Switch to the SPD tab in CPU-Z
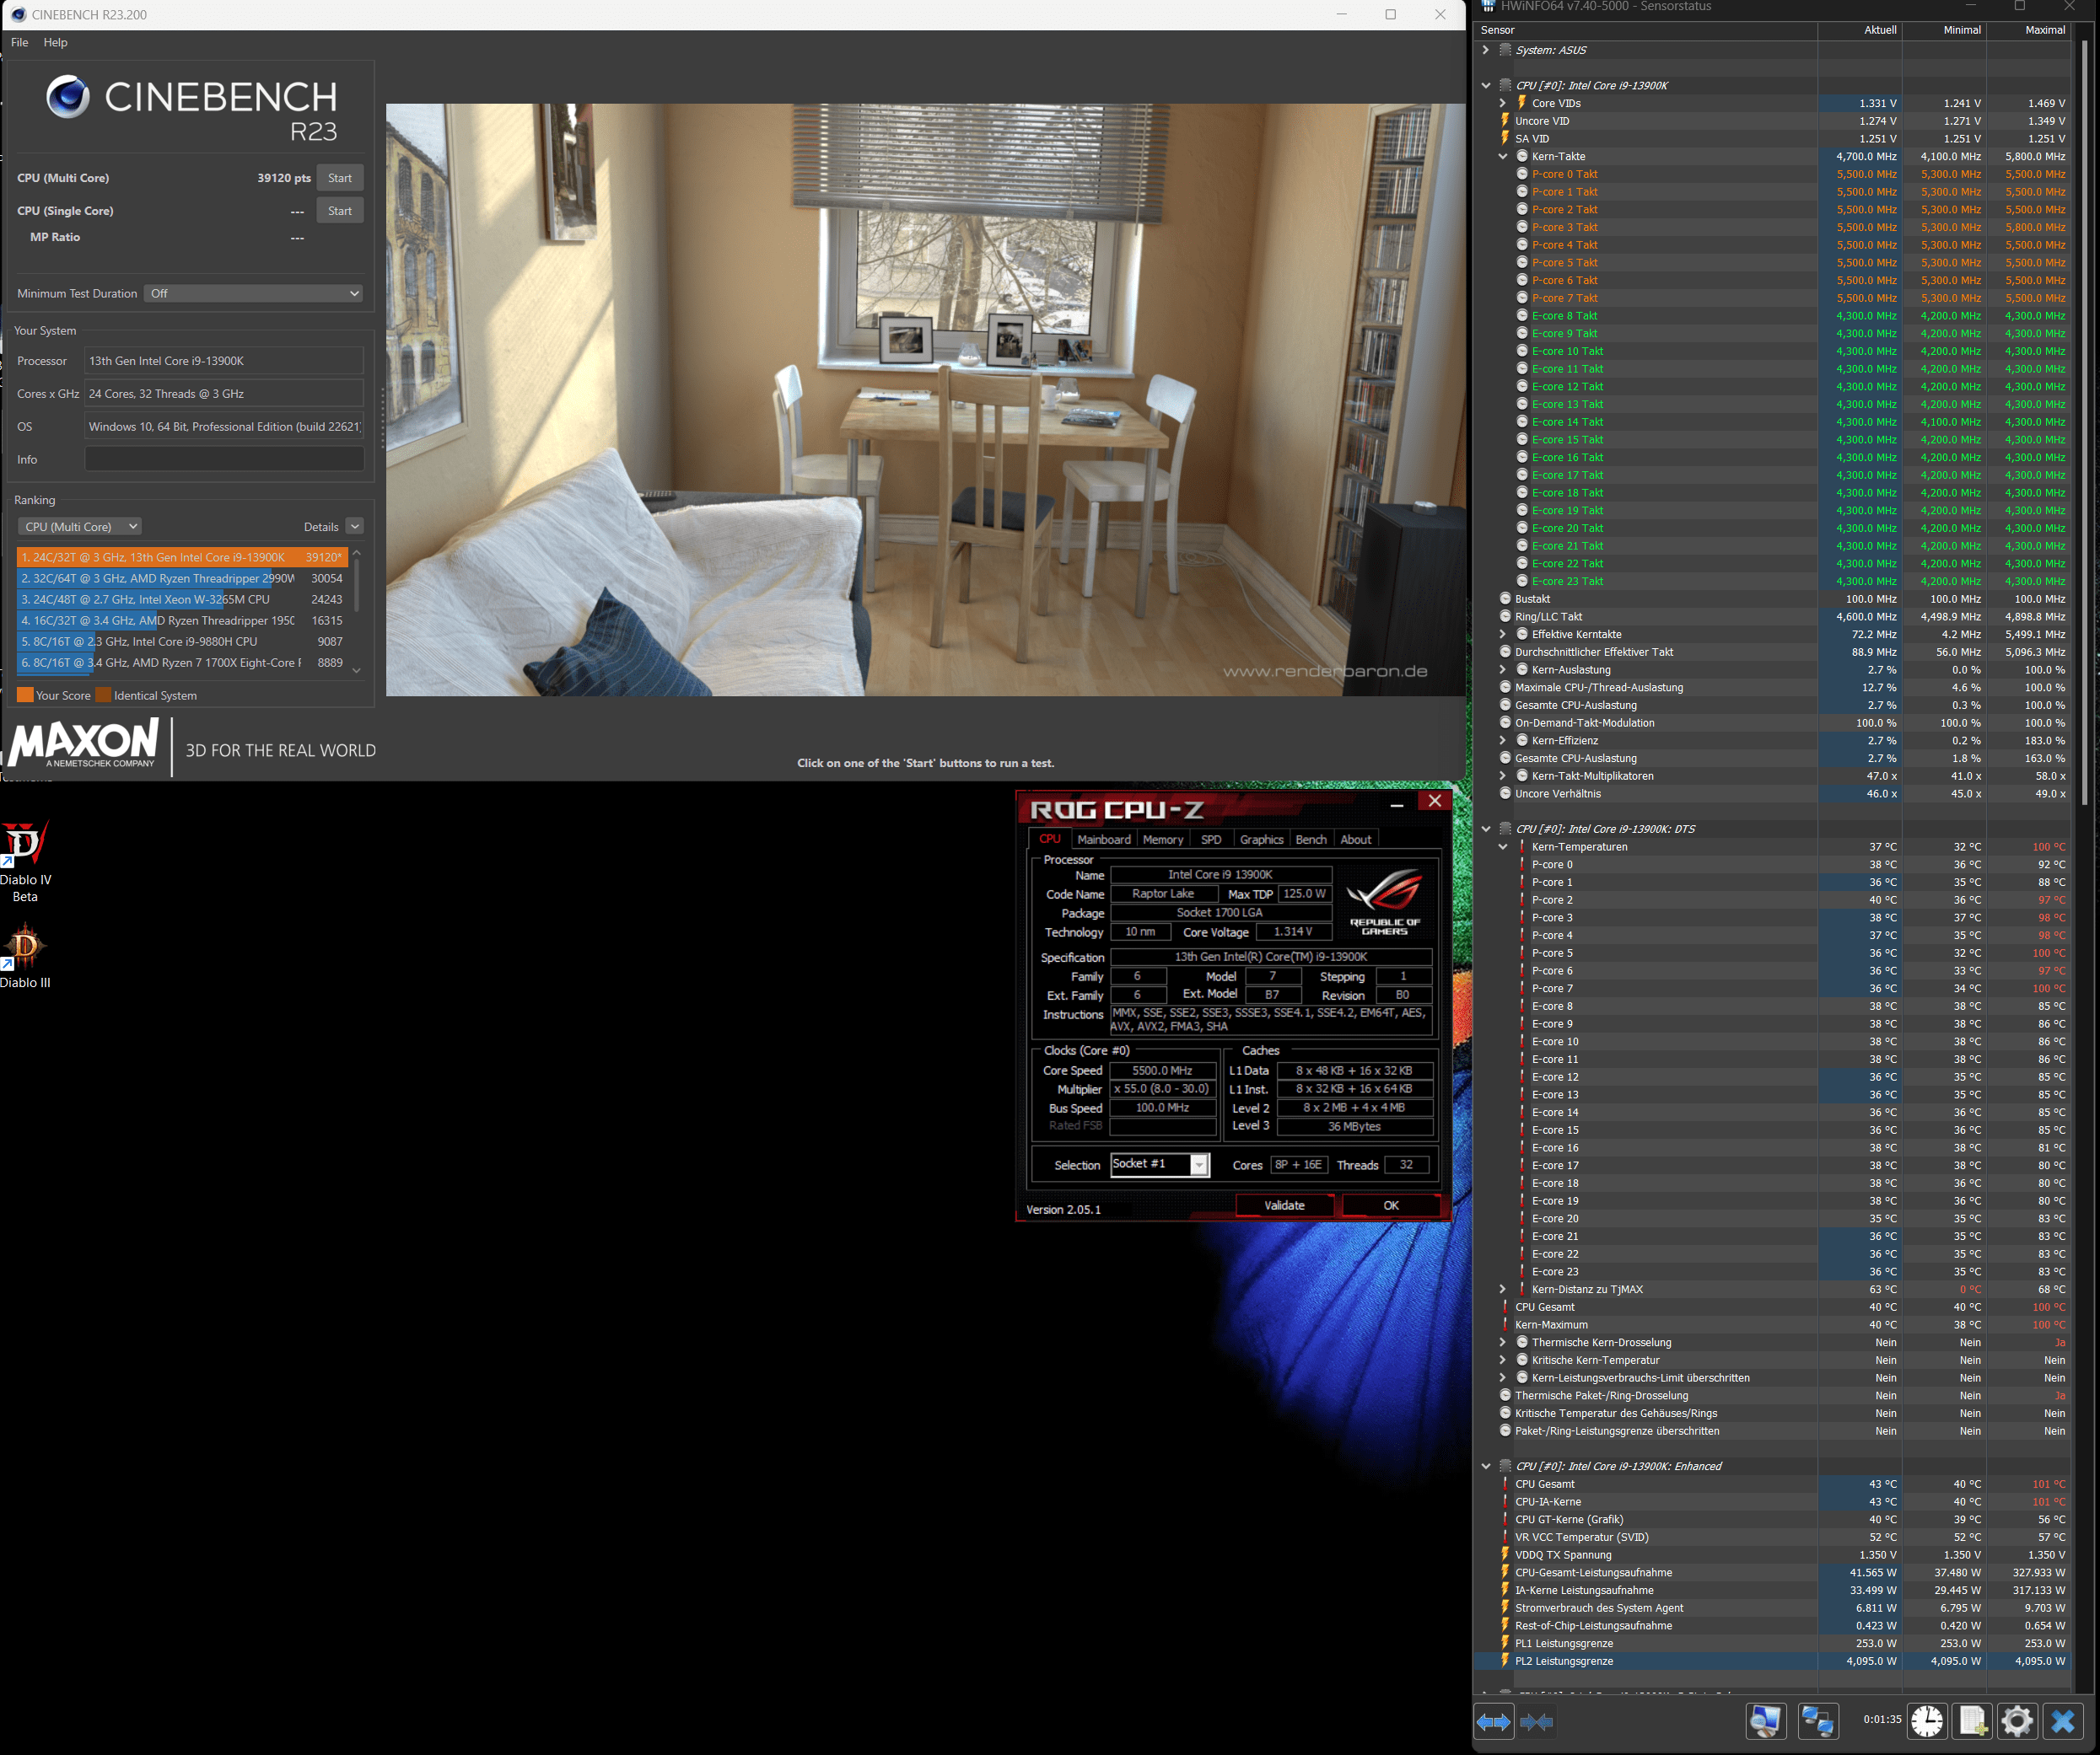 [1211, 840]
